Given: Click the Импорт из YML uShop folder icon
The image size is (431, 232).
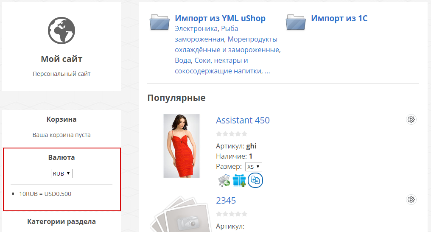Looking at the screenshot, I should point(160,22).
